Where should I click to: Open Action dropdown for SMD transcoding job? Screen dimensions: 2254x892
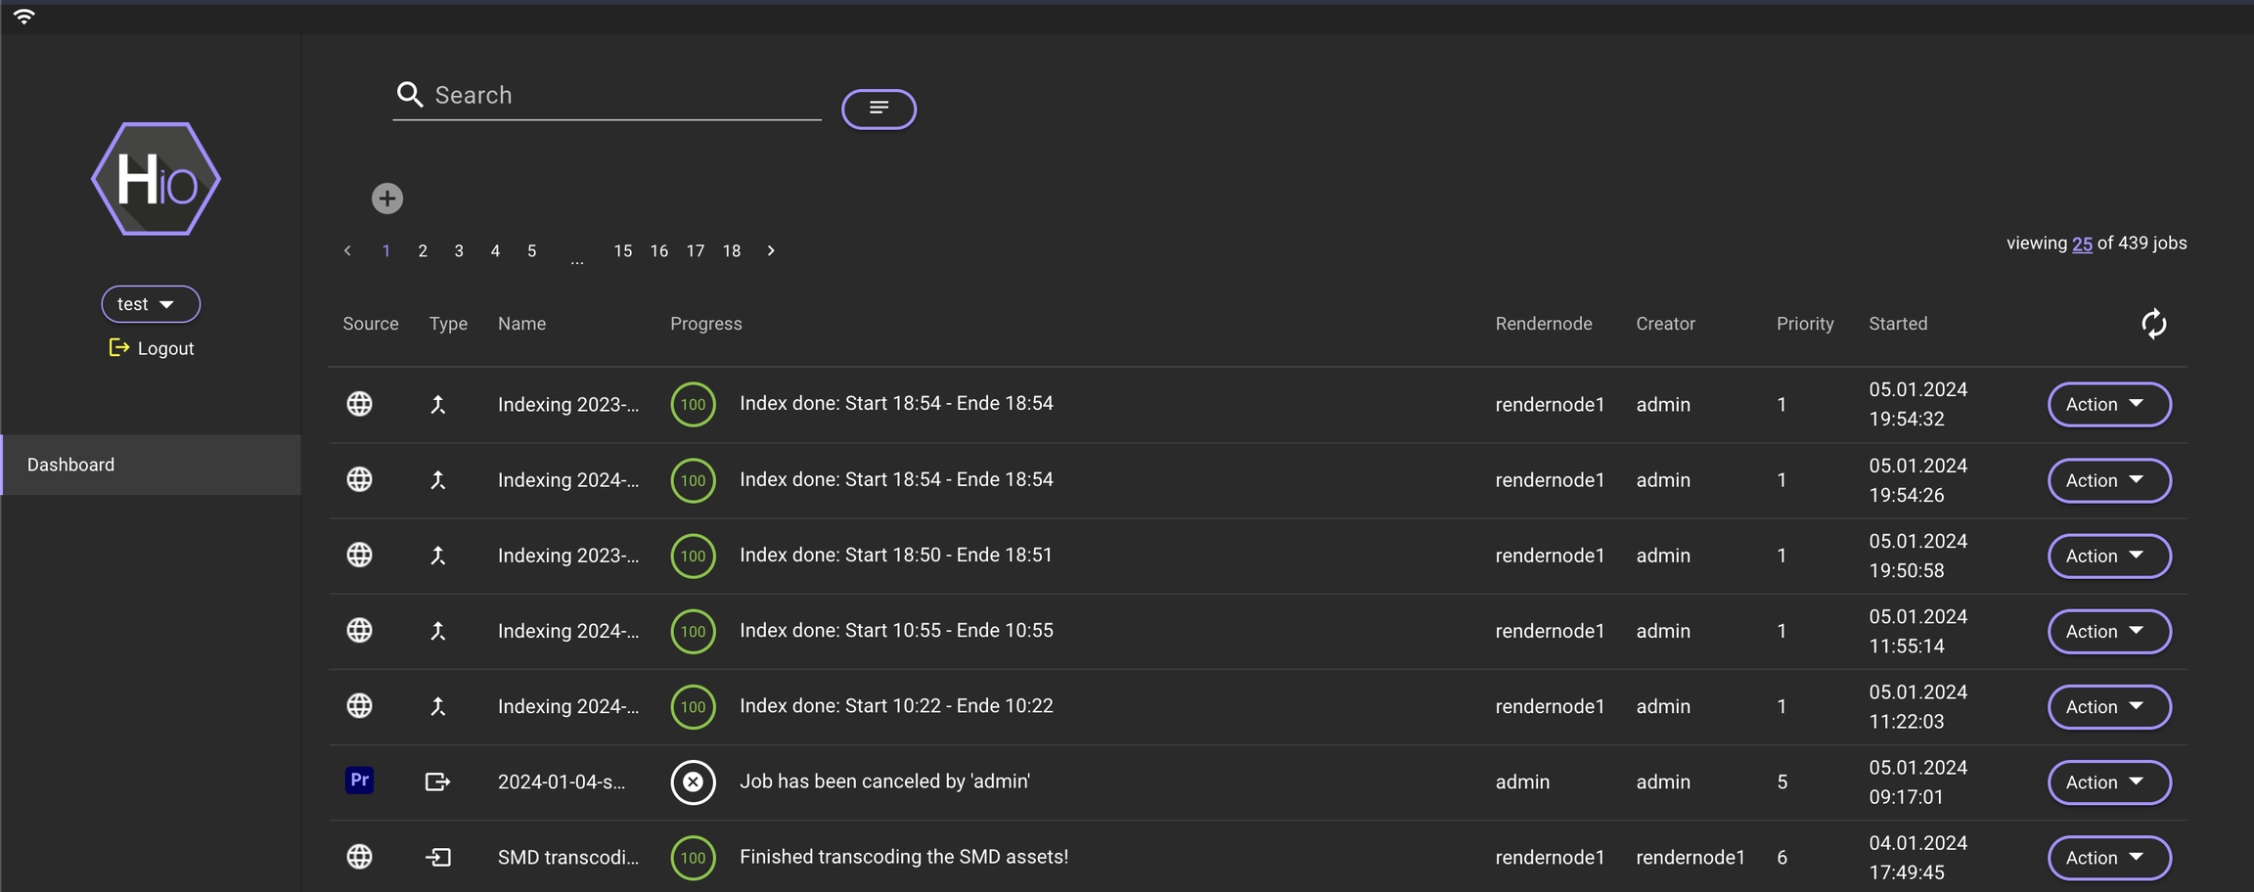pos(2109,858)
